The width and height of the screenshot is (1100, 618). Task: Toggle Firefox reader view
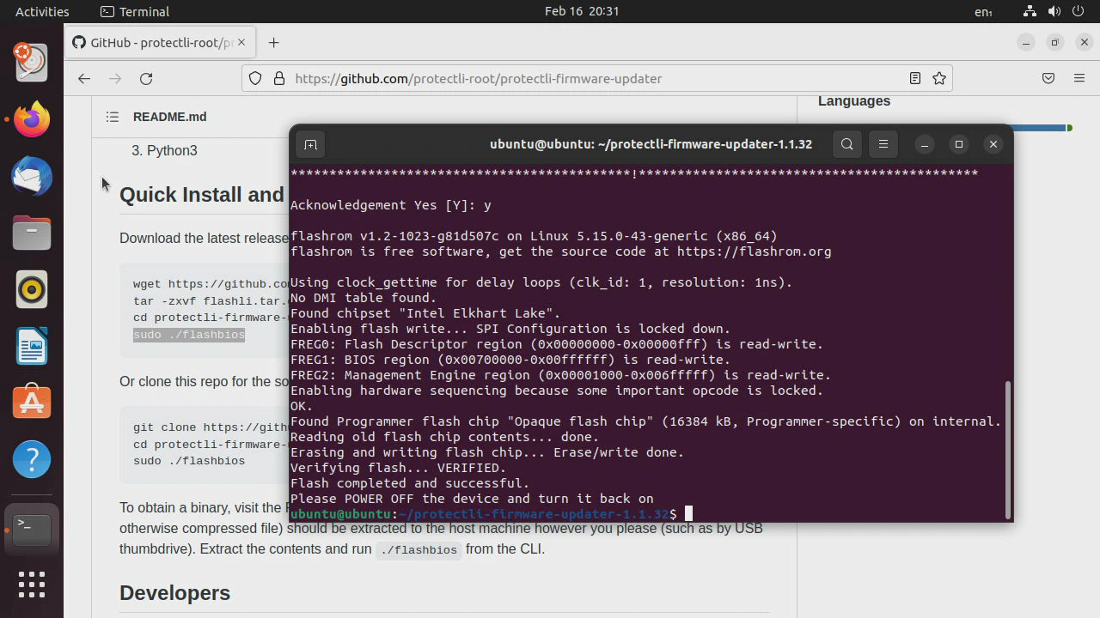pyautogui.click(x=915, y=78)
